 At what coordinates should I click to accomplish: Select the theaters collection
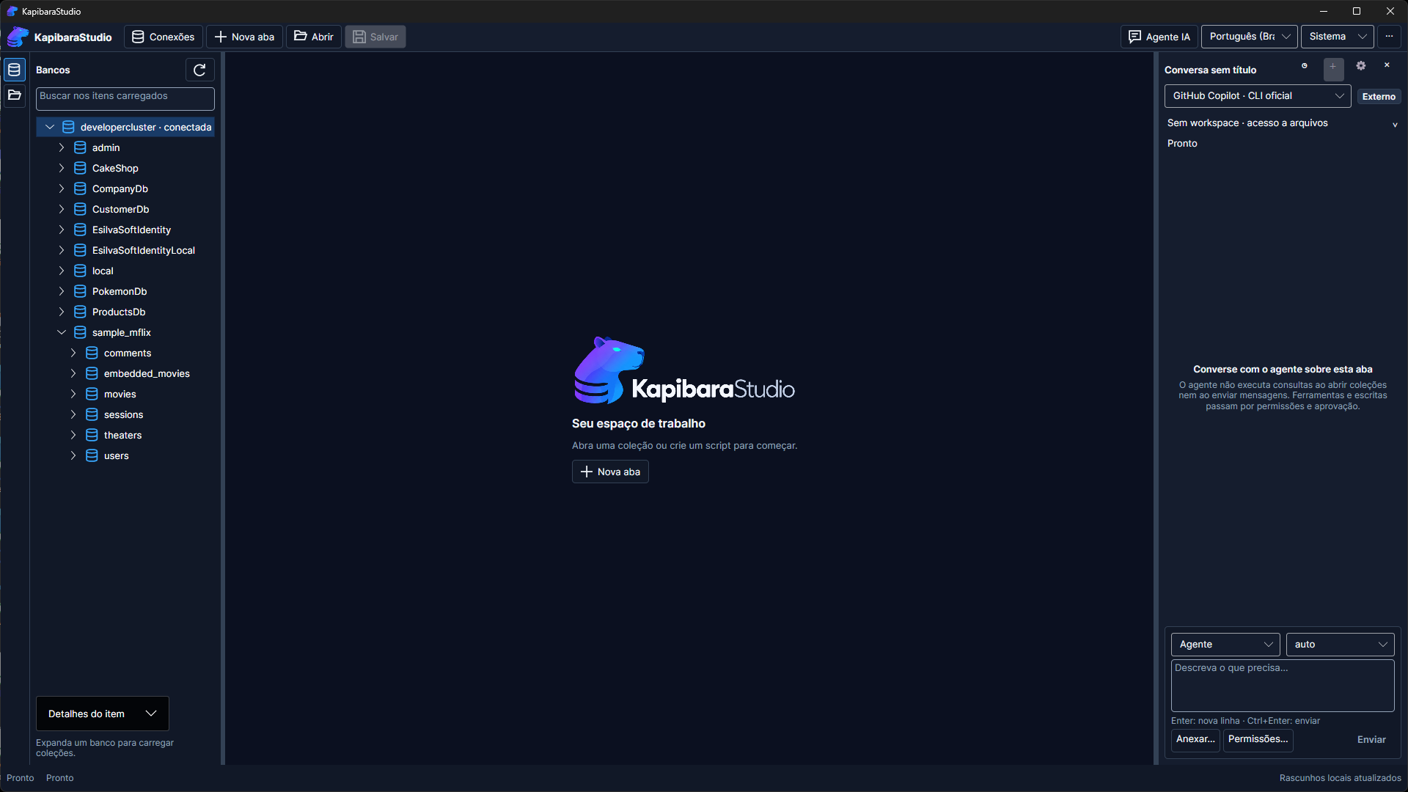coord(122,436)
